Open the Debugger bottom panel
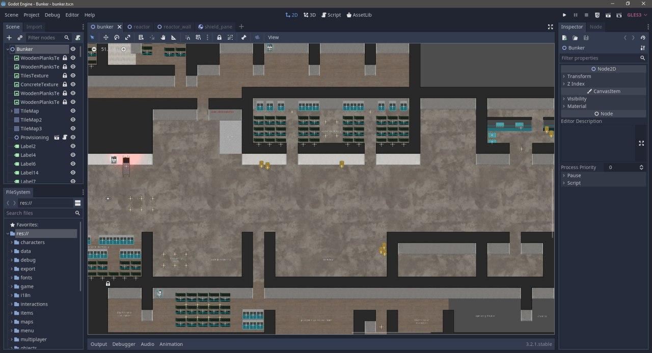 (x=124, y=344)
